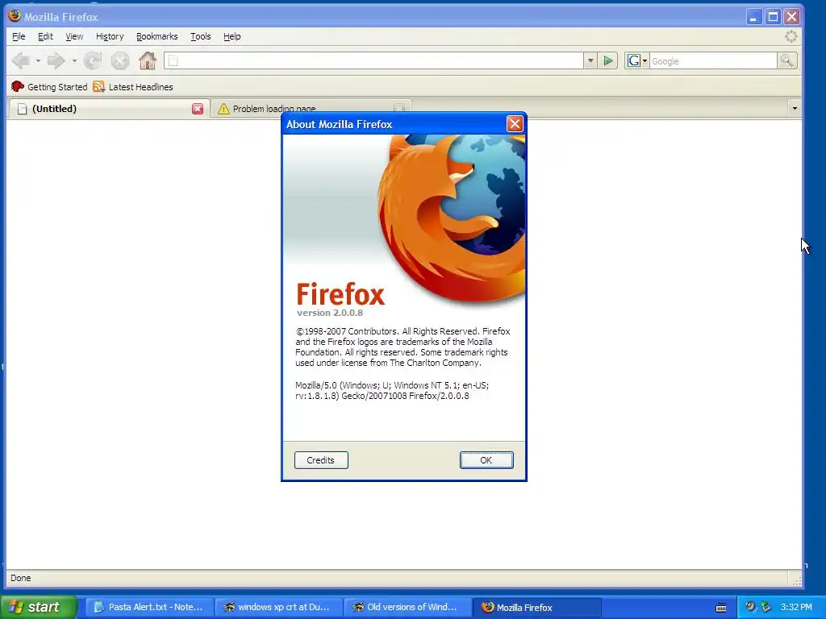Open the File menu
826x619 pixels.
19,36
